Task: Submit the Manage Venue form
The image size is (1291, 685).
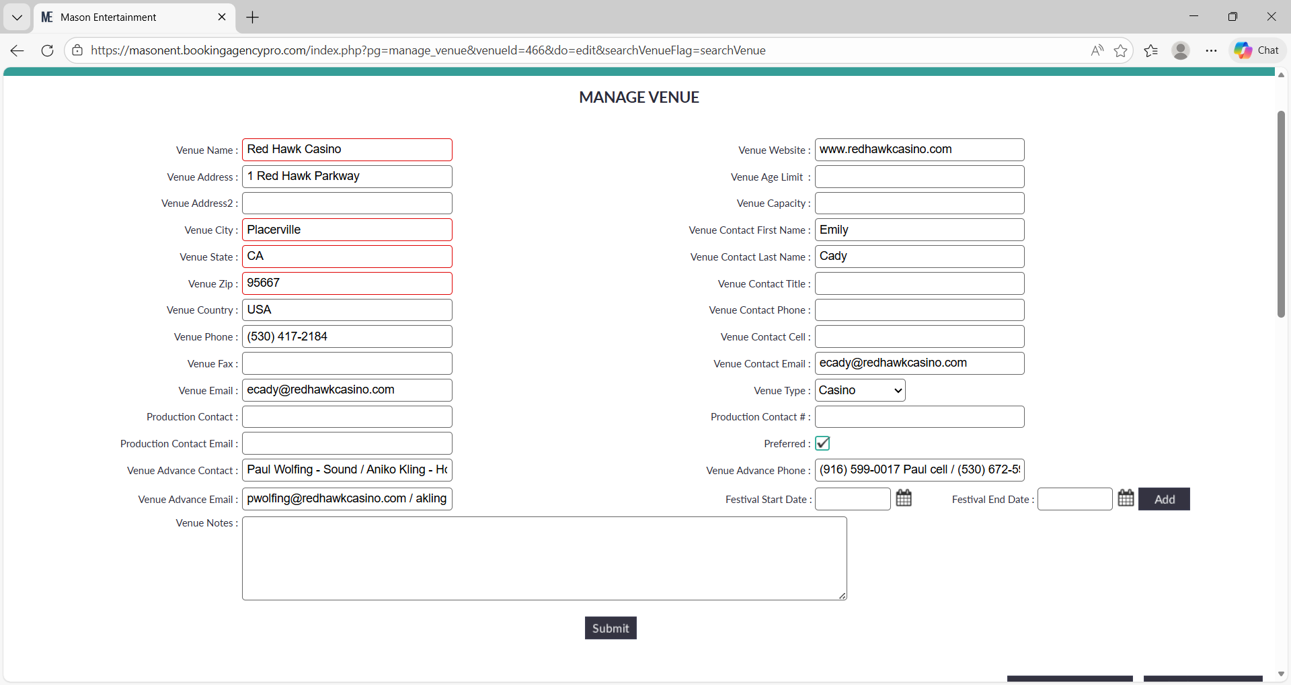Action: (x=610, y=628)
